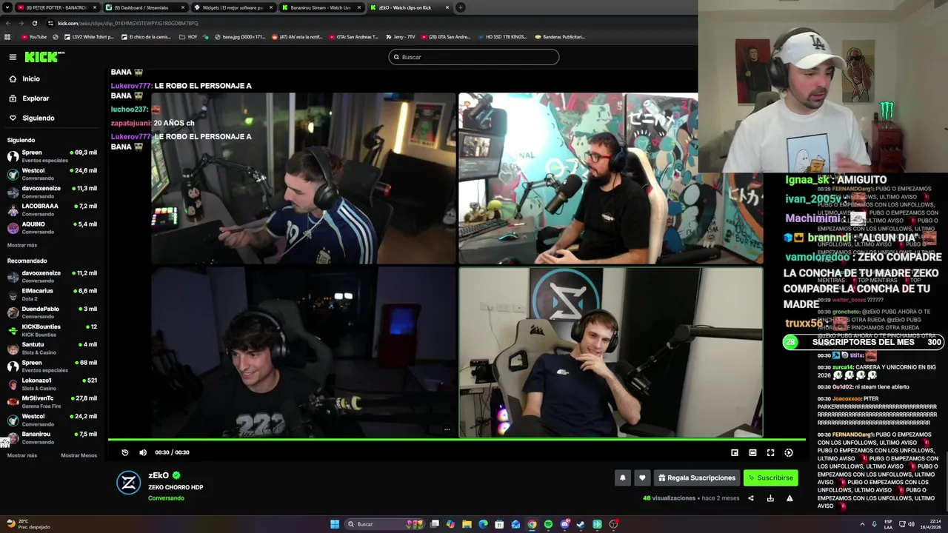948x533 pixels.
Task: Open the YouTube bookmark
Action: 34,36
